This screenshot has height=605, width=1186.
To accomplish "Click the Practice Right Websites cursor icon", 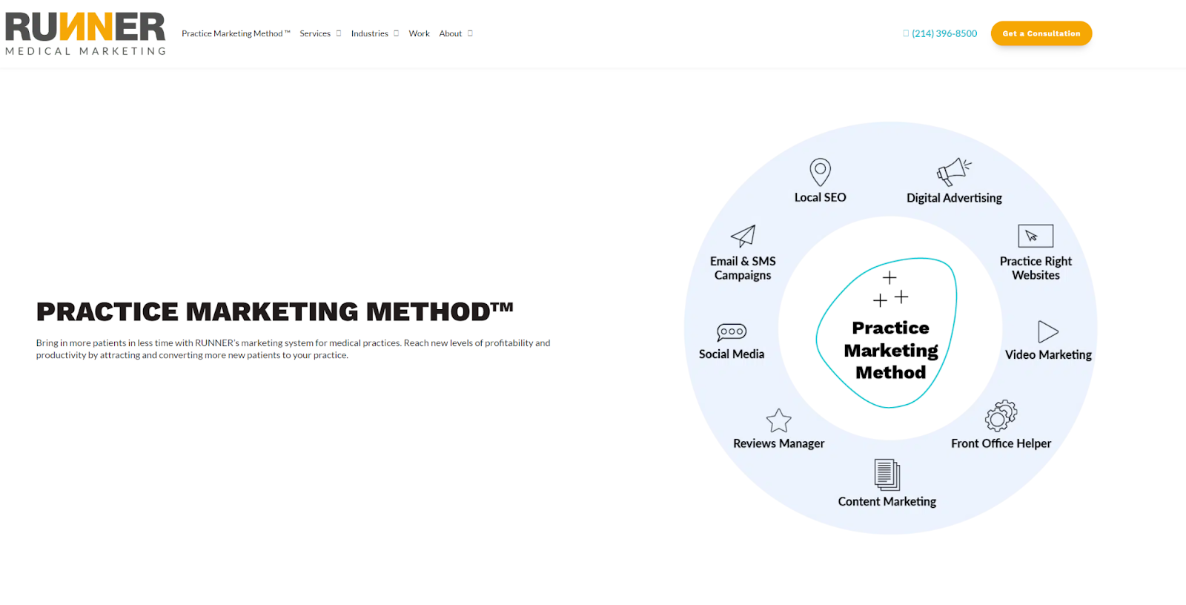I will (x=1036, y=236).
